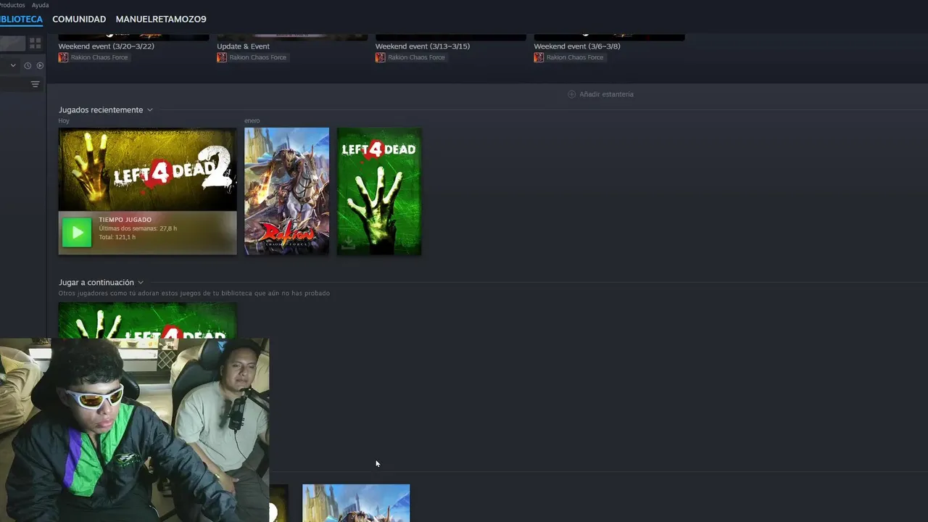Click the Tiempo jugado stats panel
928x522 pixels.
tap(147, 233)
